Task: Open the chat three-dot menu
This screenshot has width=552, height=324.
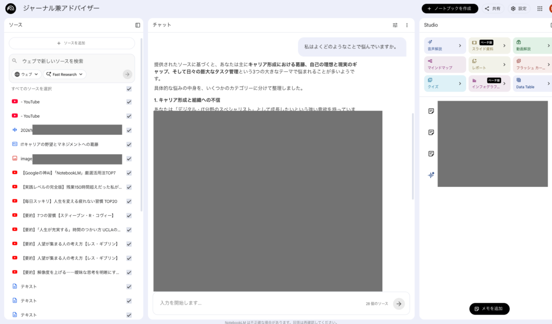Action: pos(407,24)
